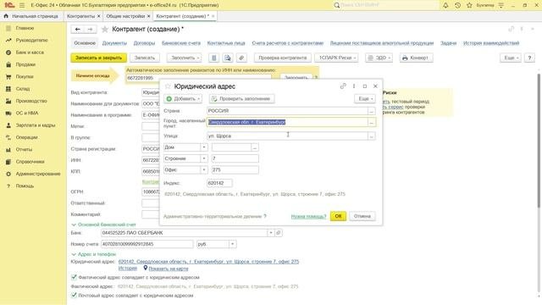Toggle Почтовый адрес совпадает checkbox
The image size is (542, 305).
point(74,295)
